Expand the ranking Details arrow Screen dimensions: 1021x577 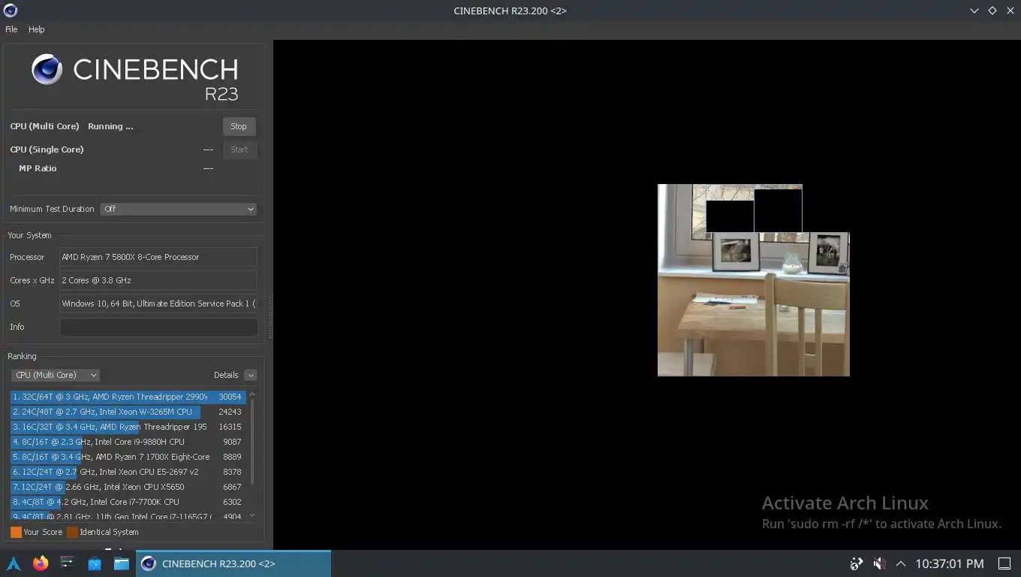(x=251, y=375)
